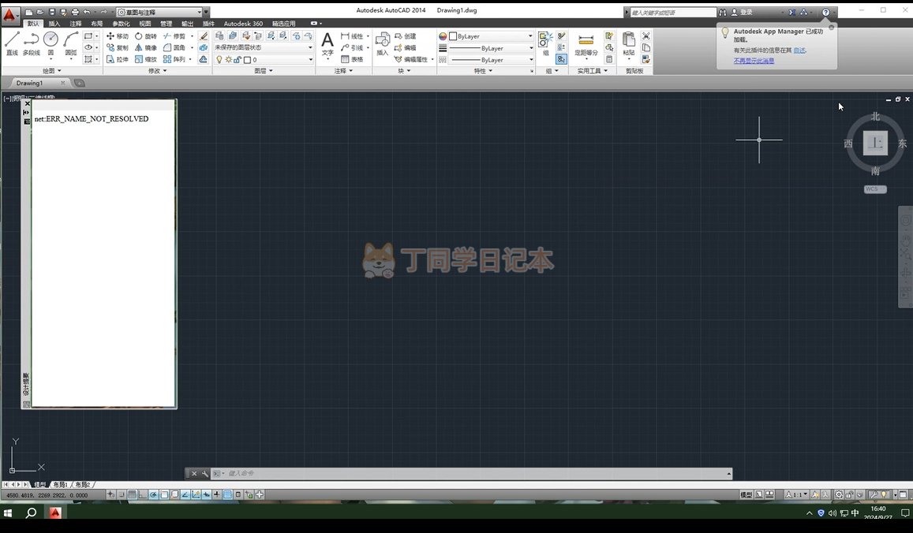Switch to the Autodesk 360 ribbon tab
The image size is (913, 533).
pyautogui.click(x=243, y=24)
